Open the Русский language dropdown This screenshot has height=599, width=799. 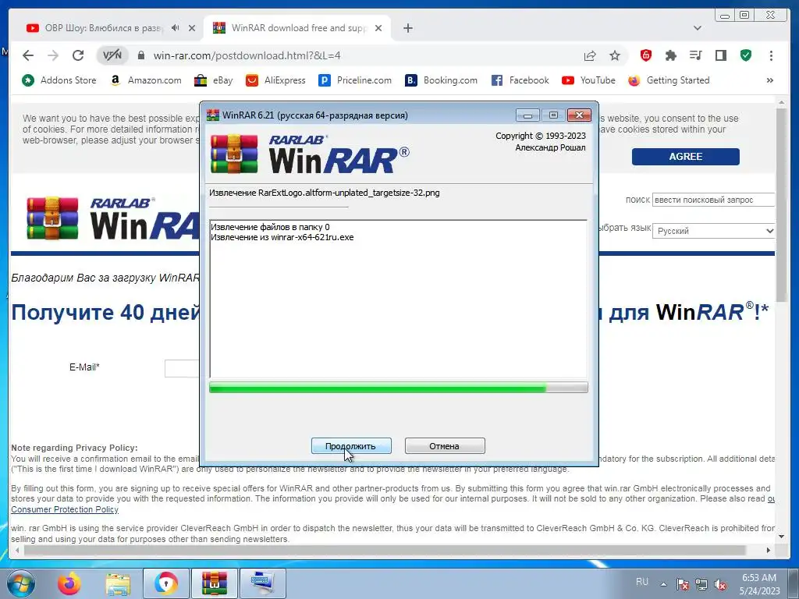tap(714, 231)
